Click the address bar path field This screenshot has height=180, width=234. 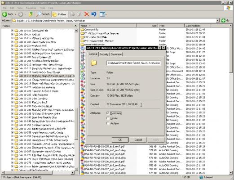[114, 21]
